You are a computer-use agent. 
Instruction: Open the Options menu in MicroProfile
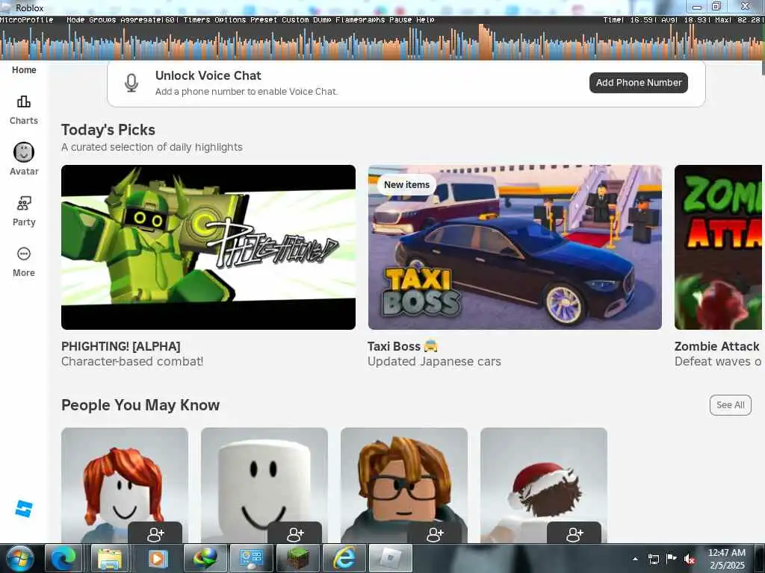[230, 20]
